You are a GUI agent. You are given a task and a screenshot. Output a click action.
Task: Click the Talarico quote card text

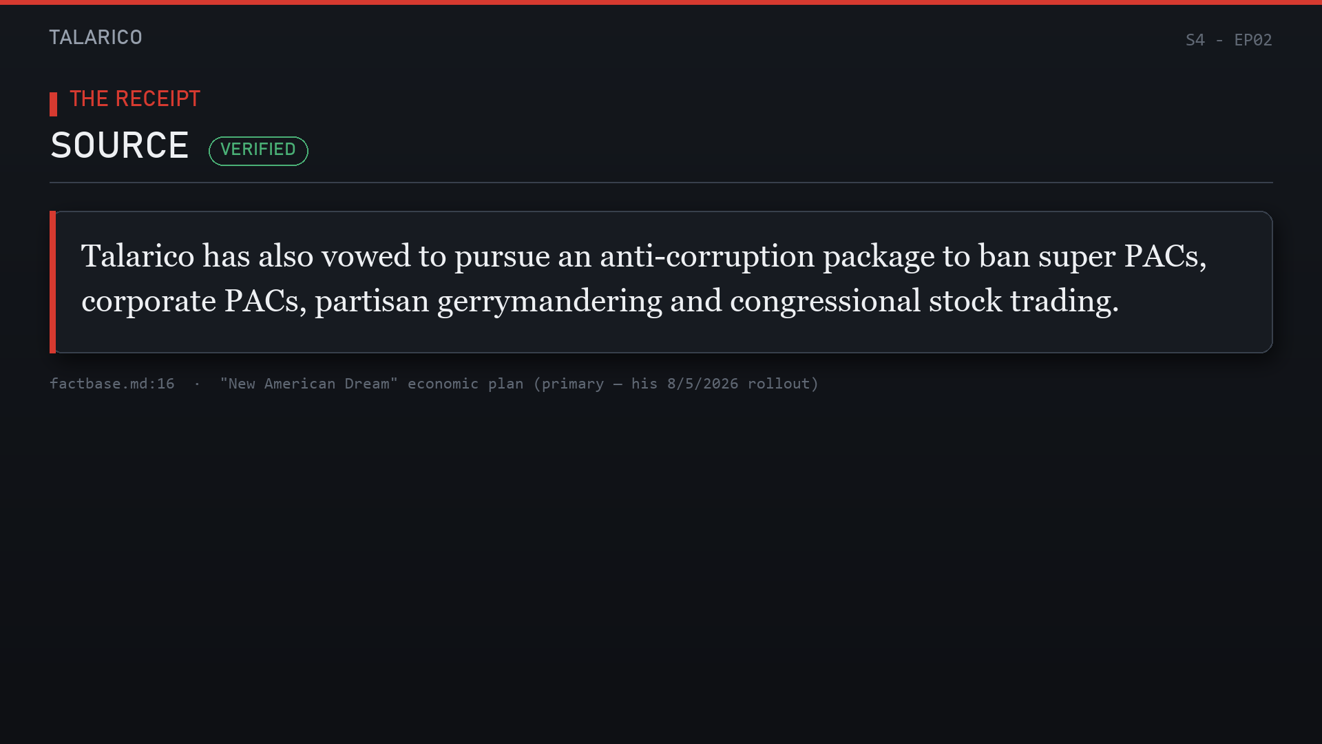tap(644, 278)
